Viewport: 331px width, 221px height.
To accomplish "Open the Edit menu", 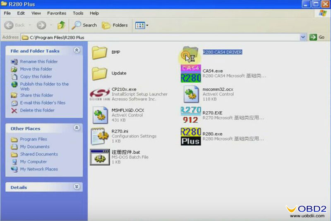I will point(21,13).
